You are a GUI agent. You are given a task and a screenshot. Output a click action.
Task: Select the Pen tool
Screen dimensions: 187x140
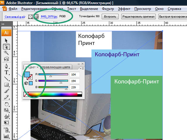click(6, 66)
